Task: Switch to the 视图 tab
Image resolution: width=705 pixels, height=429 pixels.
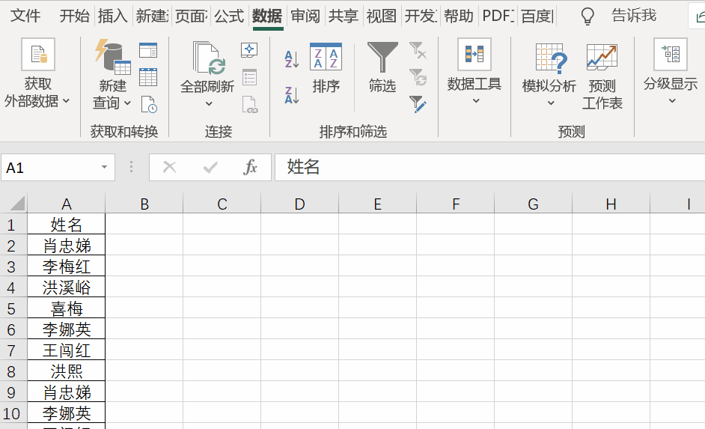Action: (381, 16)
